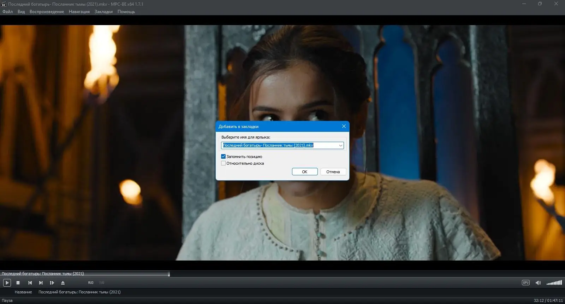Jump to the next file button
The height and width of the screenshot is (304, 565).
pos(41,283)
